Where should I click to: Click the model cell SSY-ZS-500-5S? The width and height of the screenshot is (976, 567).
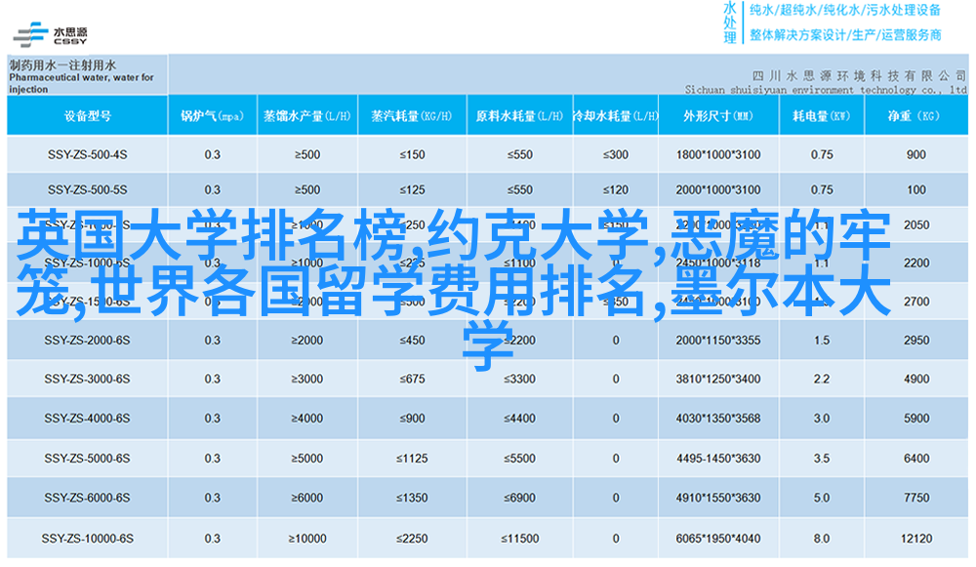[x=88, y=190]
